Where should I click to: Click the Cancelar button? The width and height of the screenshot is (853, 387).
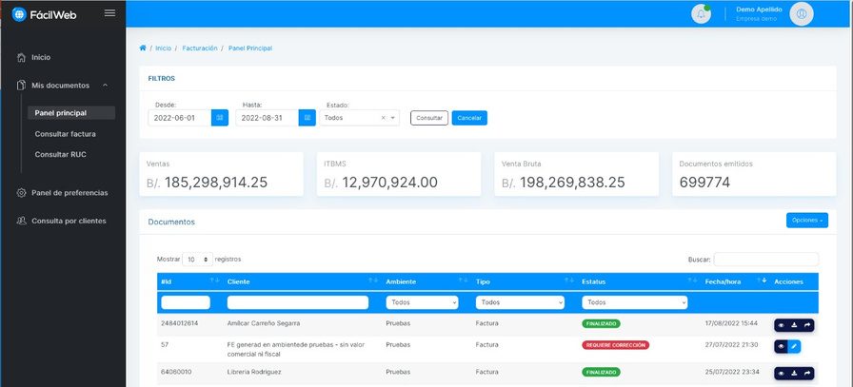pos(469,118)
